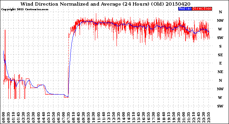The image size is (229, 124).
Task: Click the N label directly below NE
Action: click(x=220, y=80)
